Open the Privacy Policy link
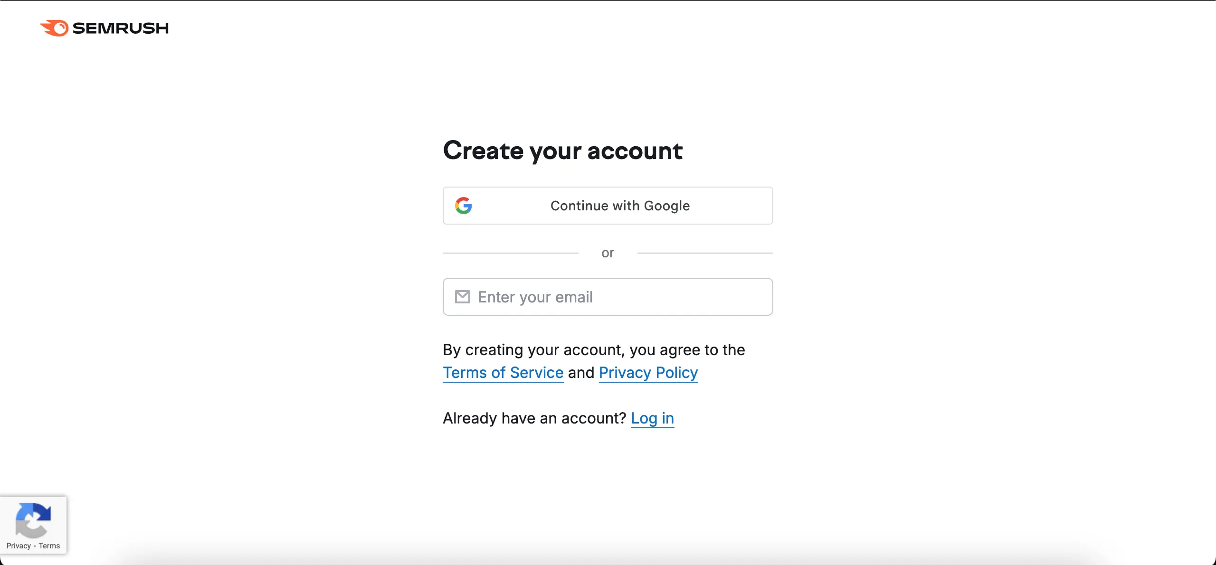Viewport: 1216px width, 565px height. 648,373
